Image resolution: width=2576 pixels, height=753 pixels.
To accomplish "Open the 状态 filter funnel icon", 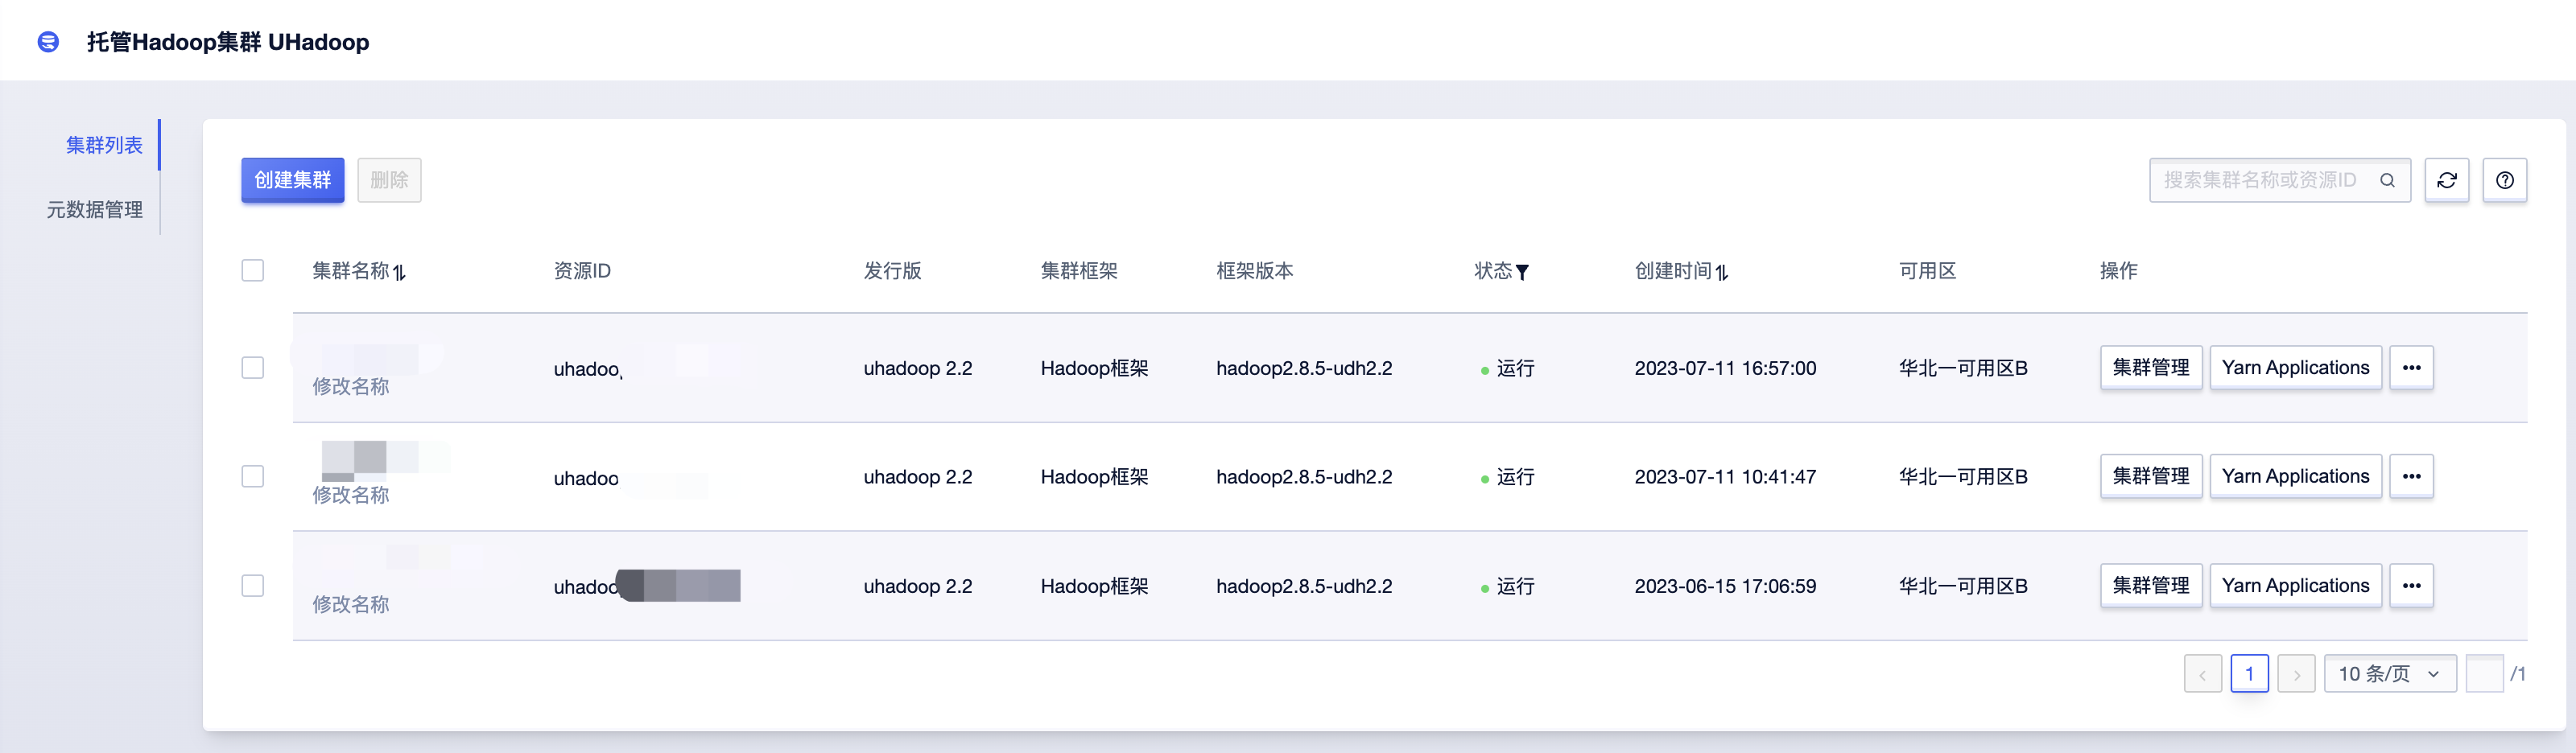I will point(1522,272).
